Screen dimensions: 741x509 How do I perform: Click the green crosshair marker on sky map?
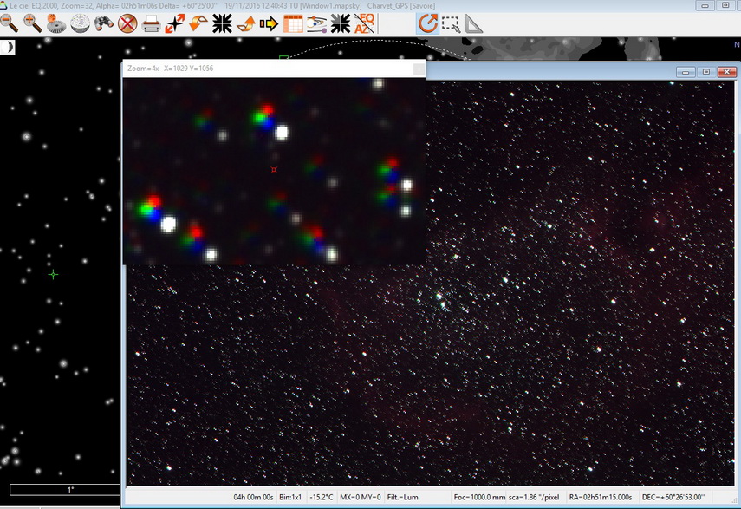point(53,275)
